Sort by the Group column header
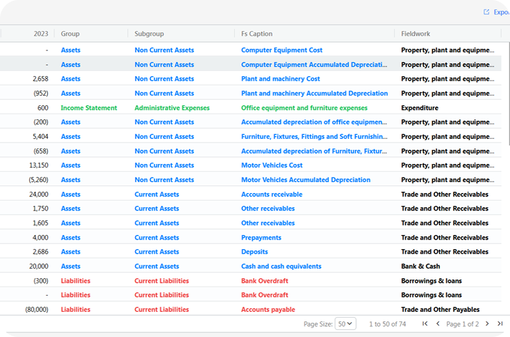This screenshot has height=337, width=510. (x=70, y=34)
